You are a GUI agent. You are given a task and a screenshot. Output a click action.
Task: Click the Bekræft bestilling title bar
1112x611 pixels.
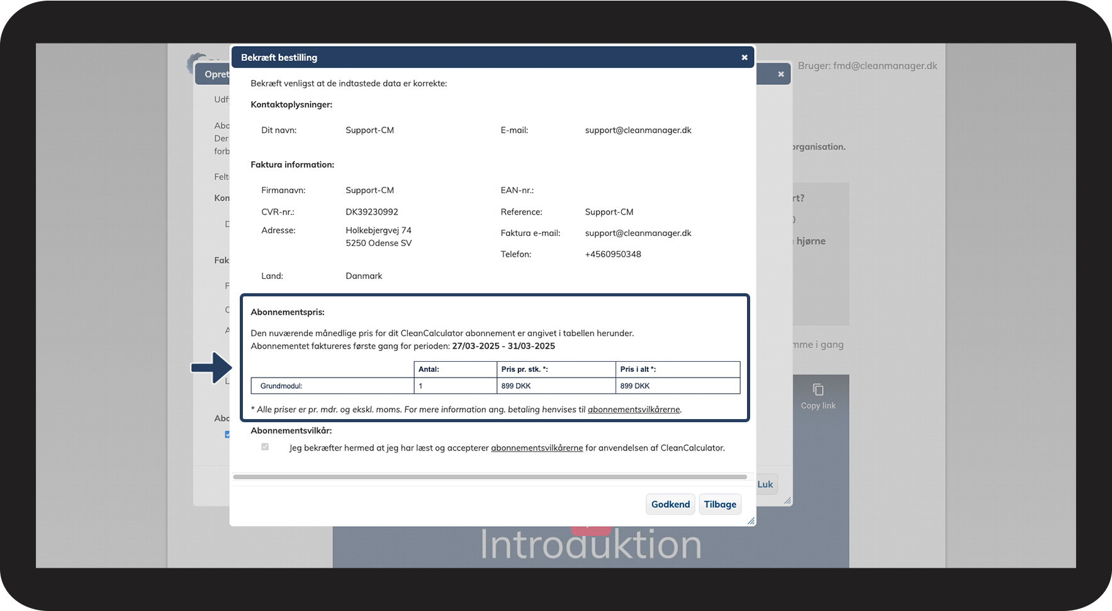pos(491,57)
